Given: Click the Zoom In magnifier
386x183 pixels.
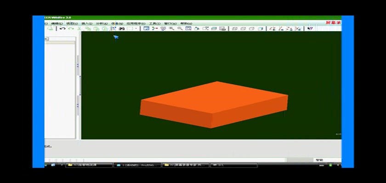Looking at the screenshot, I should 171,29.
